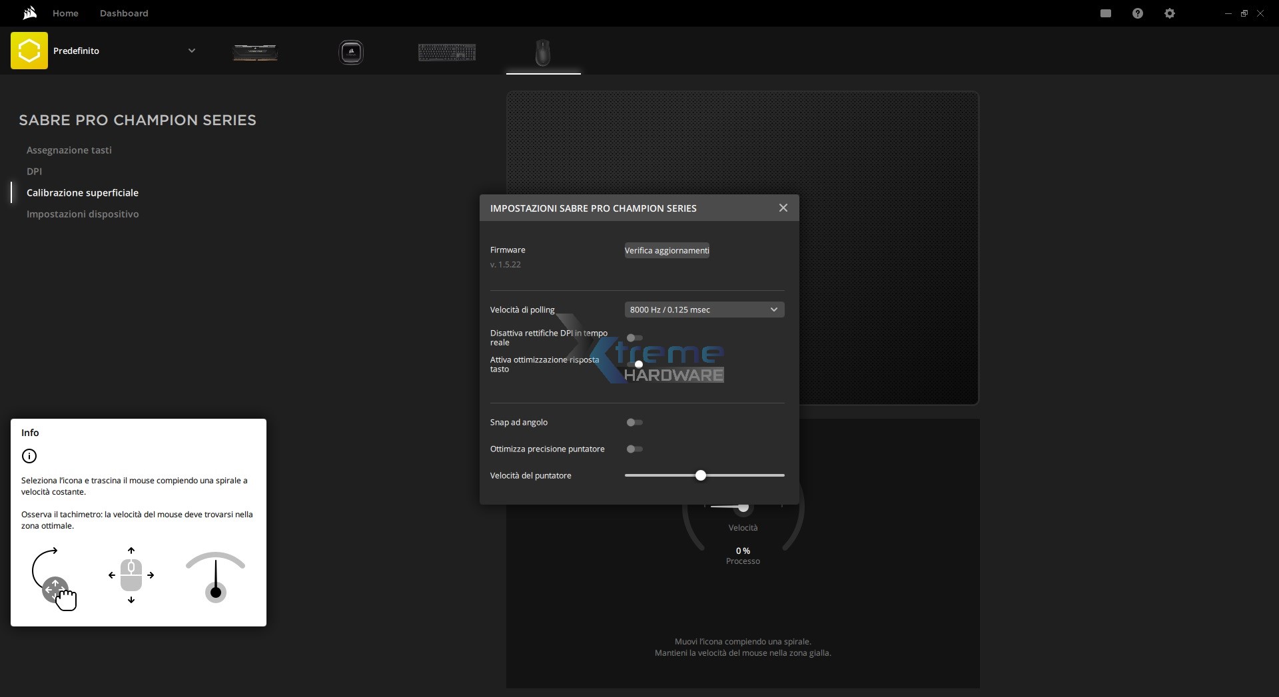Select the Vengeance RAM device icon
The width and height of the screenshot is (1279, 697).
point(256,52)
